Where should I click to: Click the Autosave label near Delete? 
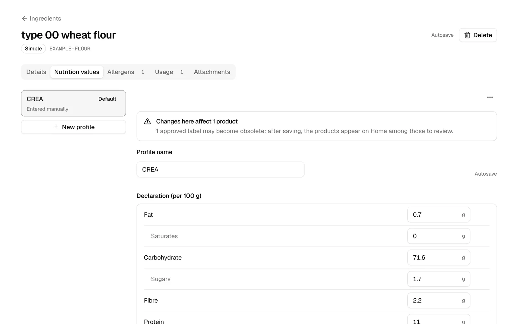tap(442, 35)
